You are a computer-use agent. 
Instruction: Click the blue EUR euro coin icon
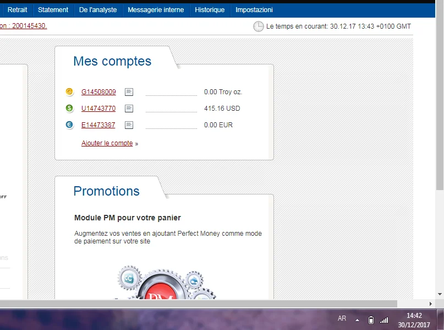(x=69, y=125)
